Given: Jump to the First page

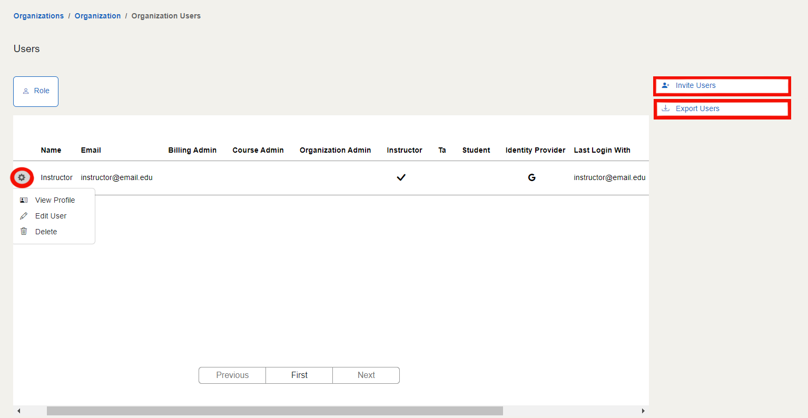Looking at the screenshot, I should coord(299,375).
